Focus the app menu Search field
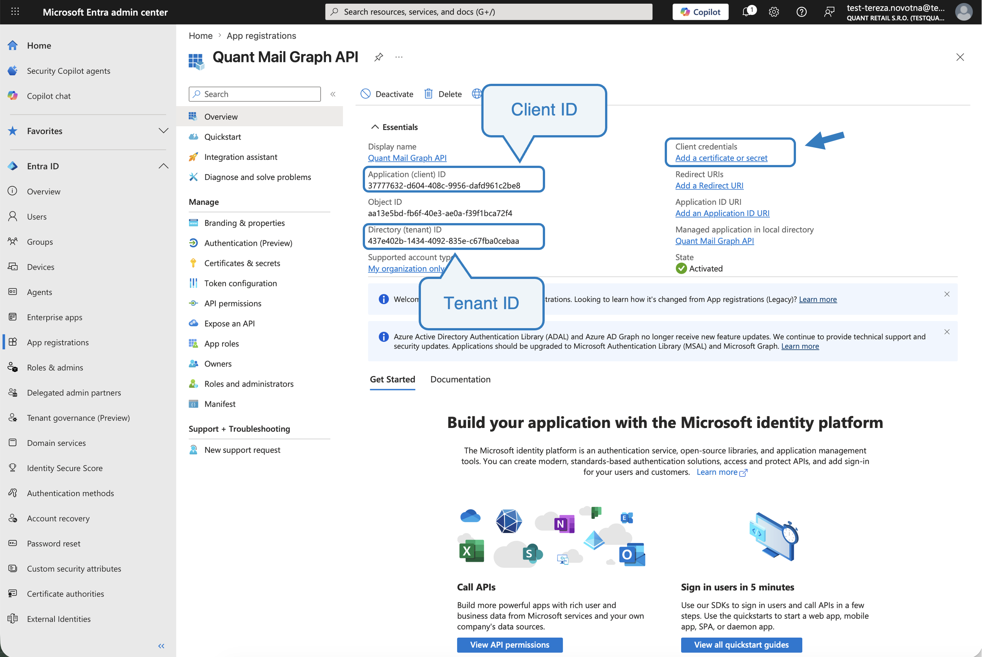 click(x=255, y=94)
